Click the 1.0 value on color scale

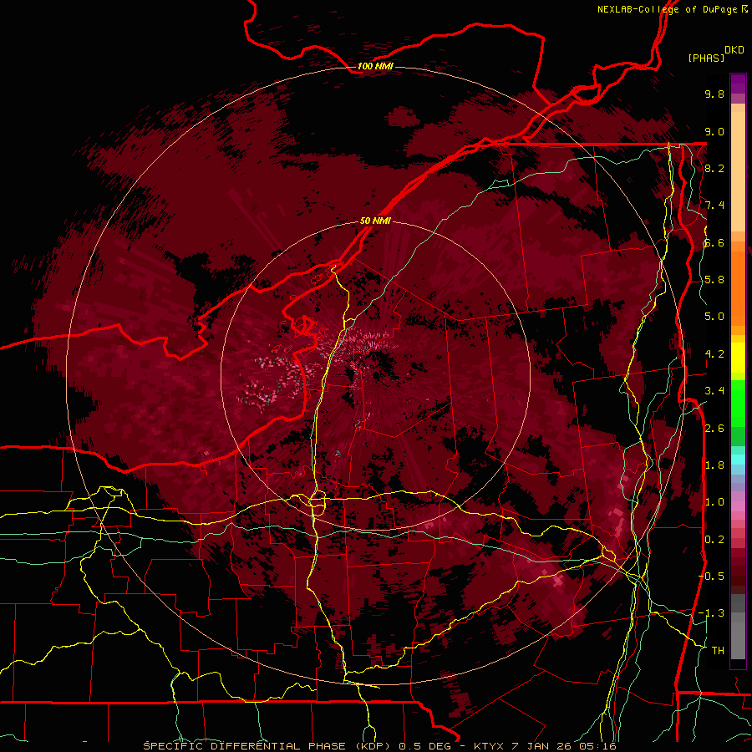pos(714,502)
